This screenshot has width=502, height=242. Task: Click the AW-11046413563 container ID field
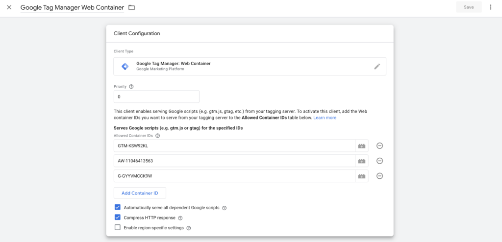pos(234,161)
